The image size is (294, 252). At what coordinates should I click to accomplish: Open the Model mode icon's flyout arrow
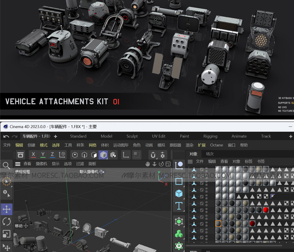point(107,159)
